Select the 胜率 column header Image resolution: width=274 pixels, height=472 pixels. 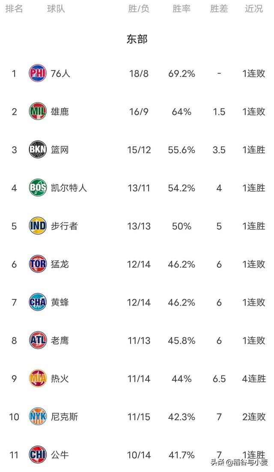182,9
